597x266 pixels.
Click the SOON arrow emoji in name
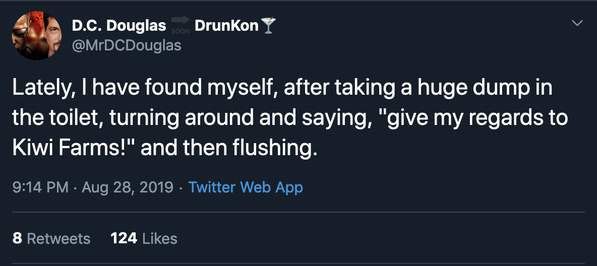[x=180, y=26]
